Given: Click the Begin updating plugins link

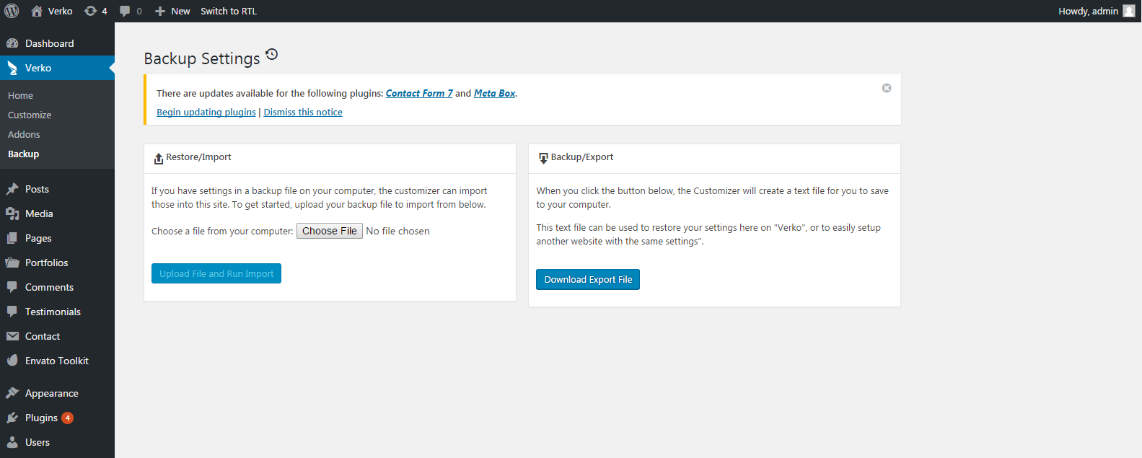Looking at the screenshot, I should 206,112.
